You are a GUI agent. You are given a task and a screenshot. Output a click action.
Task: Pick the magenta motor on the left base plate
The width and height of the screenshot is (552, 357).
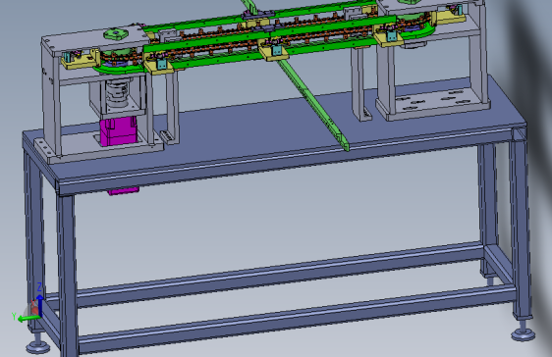pyautogui.click(x=118, y=131)
